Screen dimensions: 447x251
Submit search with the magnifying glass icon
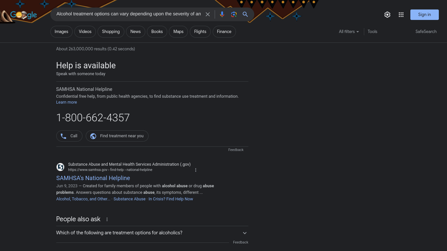click(x=245, y=14)
